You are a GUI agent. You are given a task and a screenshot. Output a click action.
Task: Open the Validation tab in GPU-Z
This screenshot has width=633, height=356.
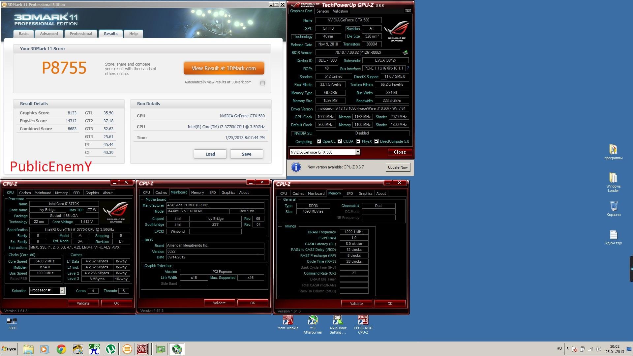(340, 11)
